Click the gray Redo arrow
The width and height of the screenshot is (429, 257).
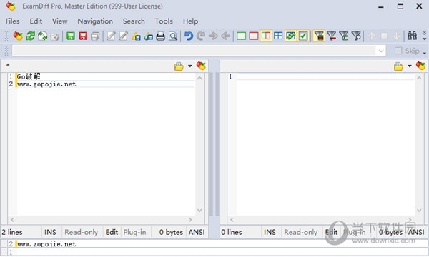click(201, 36)
